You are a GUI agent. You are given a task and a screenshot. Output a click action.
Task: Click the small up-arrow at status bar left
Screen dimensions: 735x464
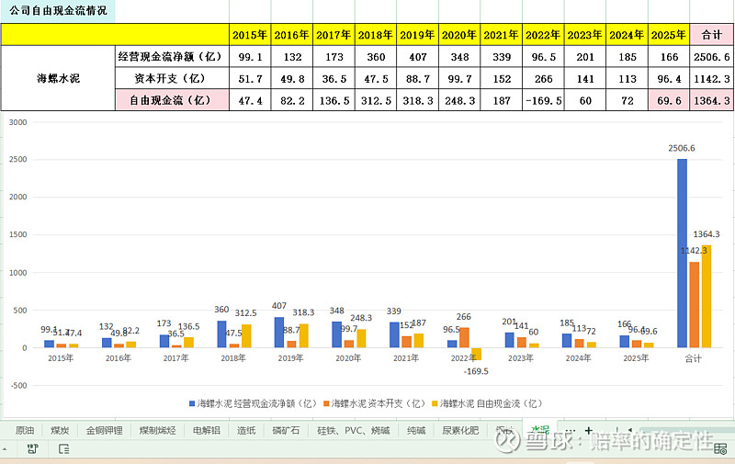click(x=5, y=449)
